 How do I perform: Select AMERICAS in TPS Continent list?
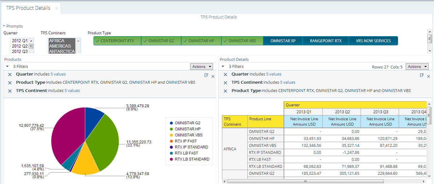[62, 46]
